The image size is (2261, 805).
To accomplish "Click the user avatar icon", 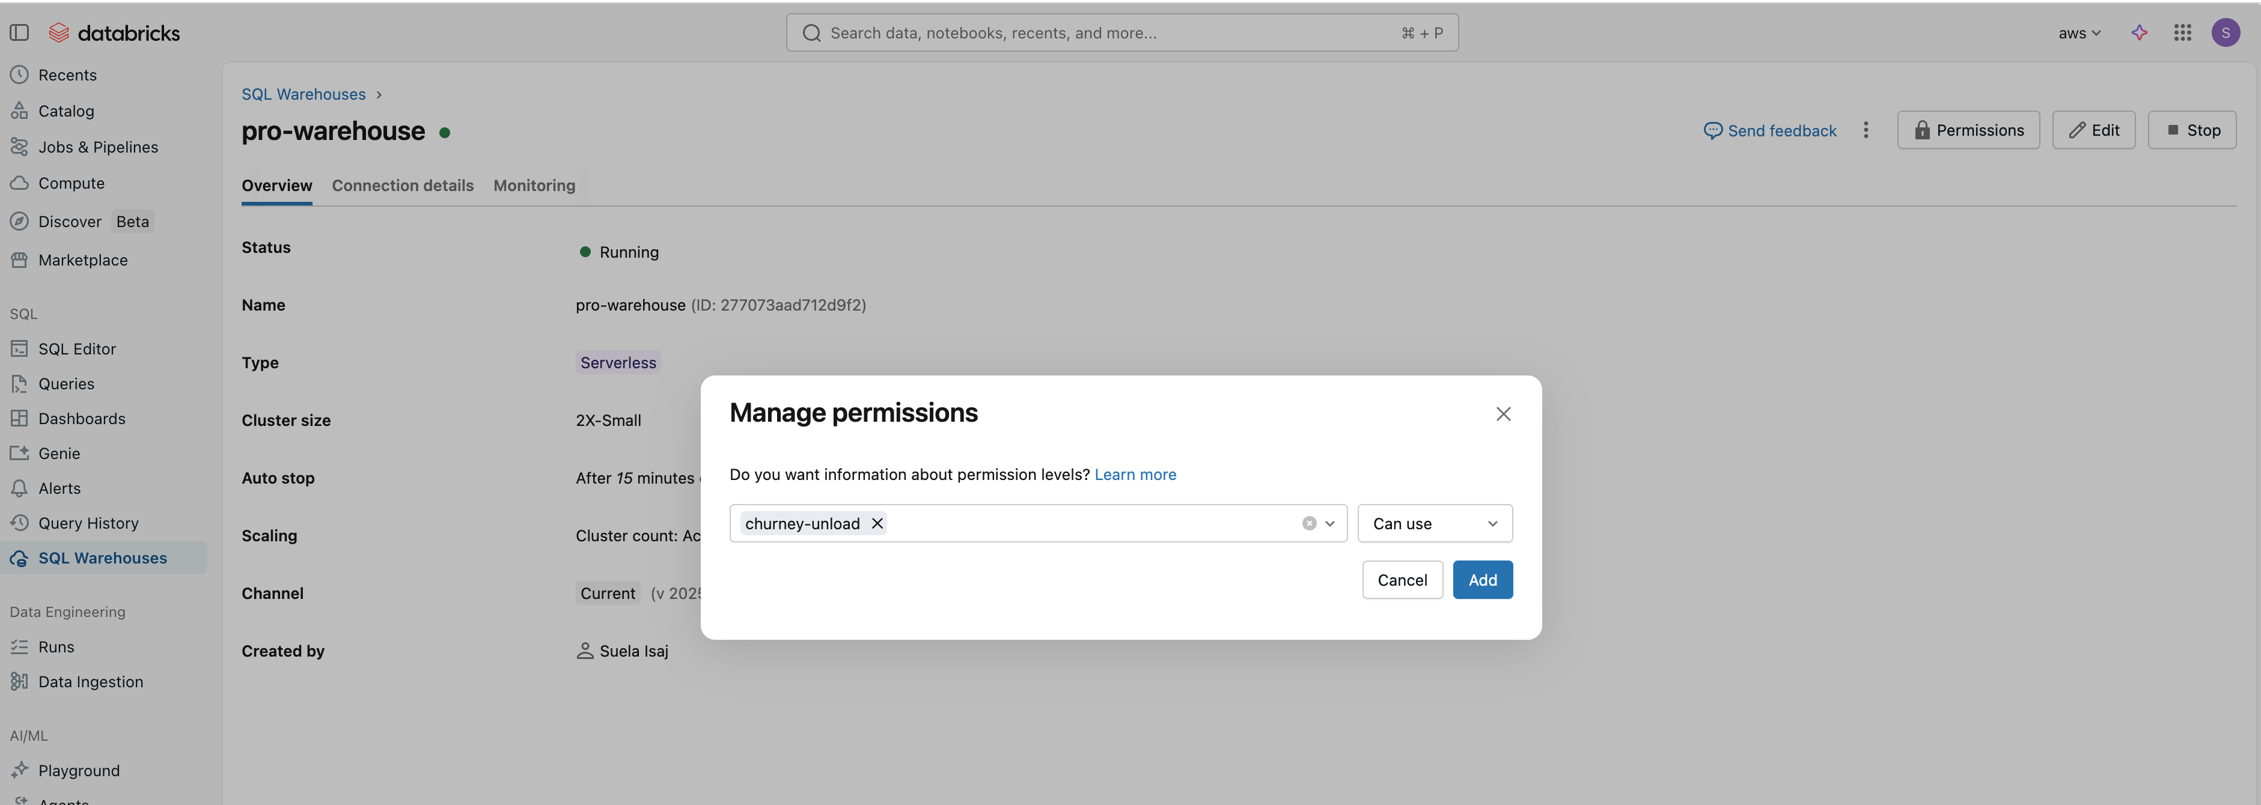I will point(2225,32).
